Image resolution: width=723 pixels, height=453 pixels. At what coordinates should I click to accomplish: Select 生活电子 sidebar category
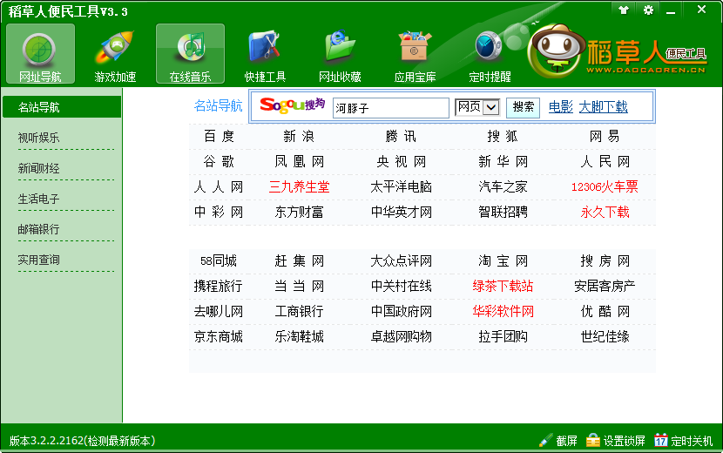38,199
